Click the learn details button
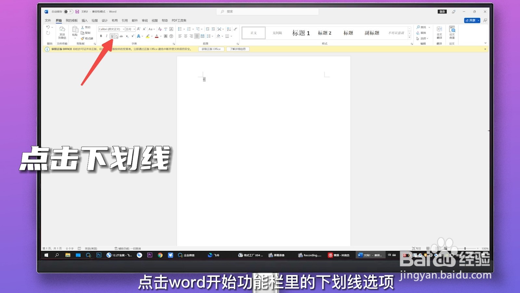Screen dimensions: 520x293 coord(238,49)
